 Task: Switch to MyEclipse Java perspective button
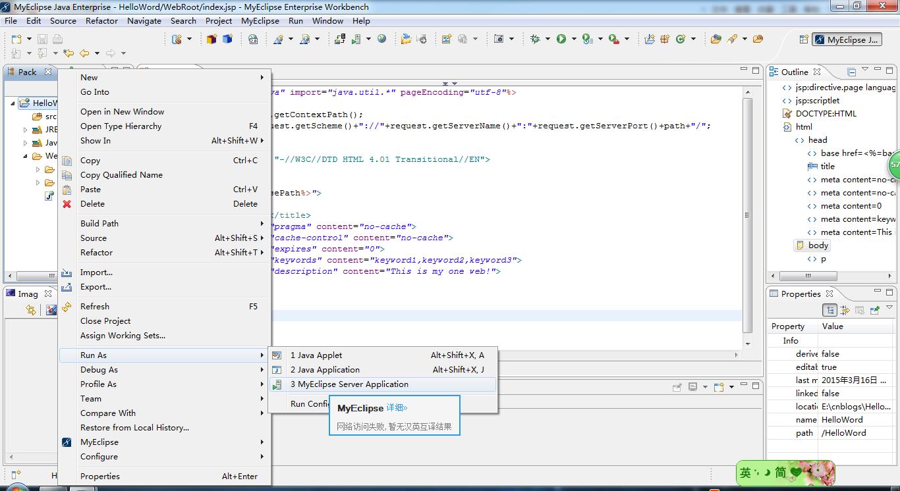point(847,39)
